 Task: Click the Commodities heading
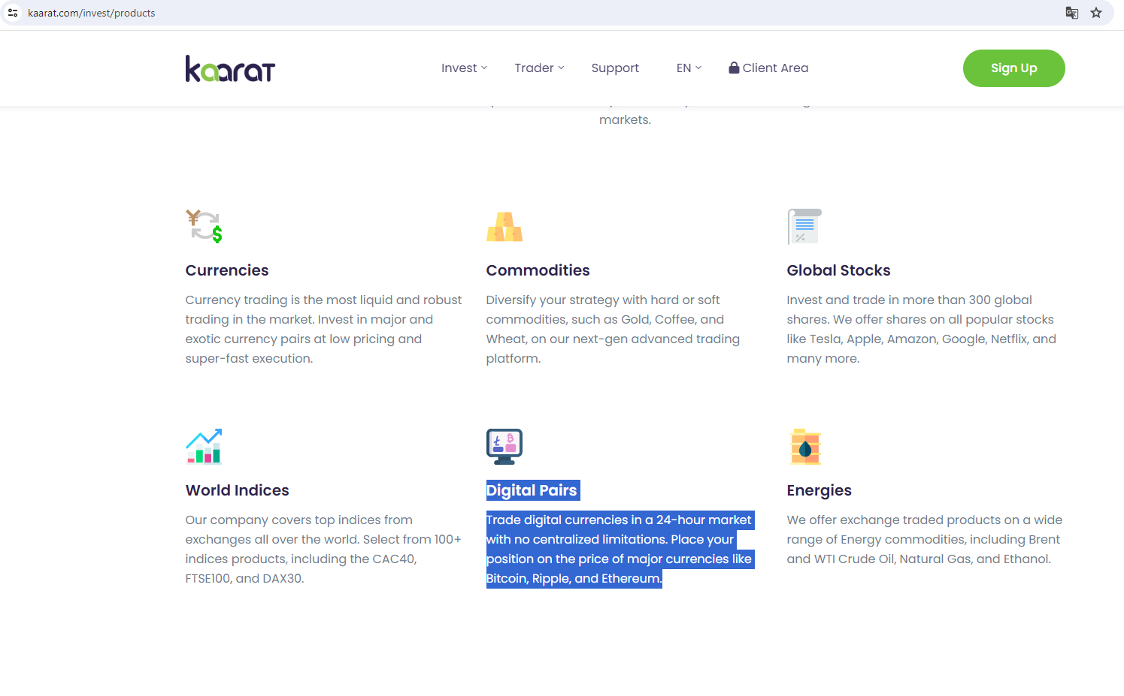pyautogui.click(x=538, y=270)
